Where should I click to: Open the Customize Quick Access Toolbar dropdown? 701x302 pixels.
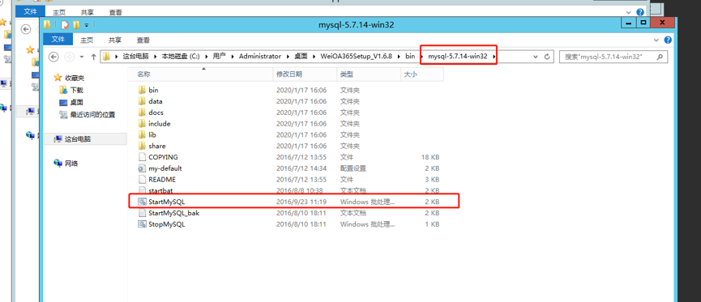click(87, 25)
